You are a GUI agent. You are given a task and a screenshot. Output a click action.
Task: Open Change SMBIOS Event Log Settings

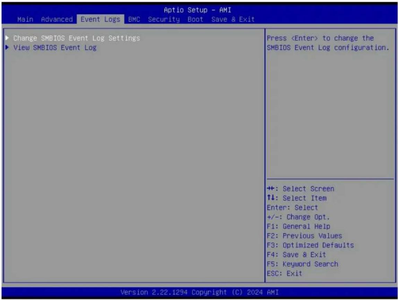(x=77, y=38)
